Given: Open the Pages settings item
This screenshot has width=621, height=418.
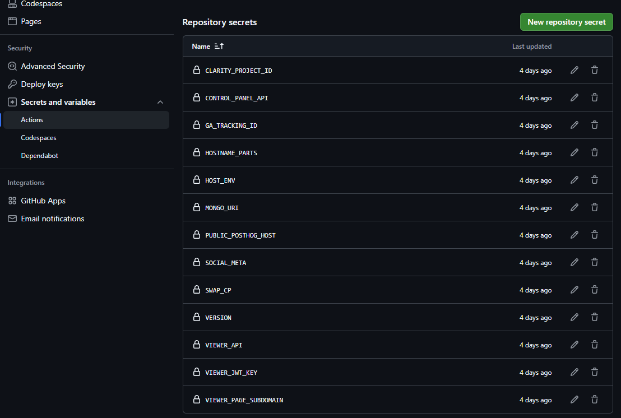Looking at the screenshot, I should 31,21.
